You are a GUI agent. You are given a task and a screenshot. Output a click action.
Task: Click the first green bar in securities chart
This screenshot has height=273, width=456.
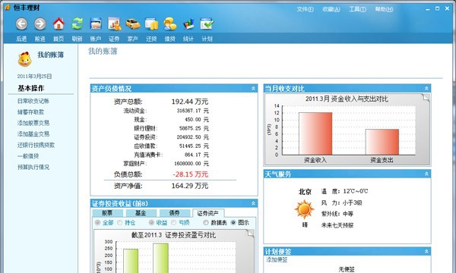pyautogui.click(x=131, y=261)
